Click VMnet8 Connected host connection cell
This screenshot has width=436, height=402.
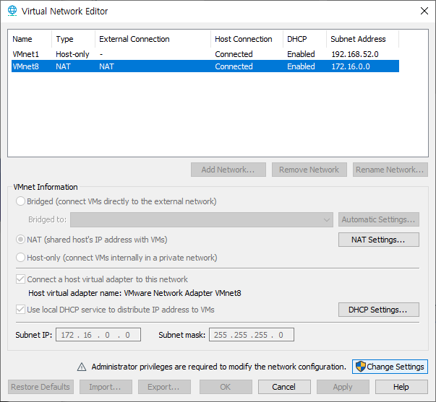234,66
